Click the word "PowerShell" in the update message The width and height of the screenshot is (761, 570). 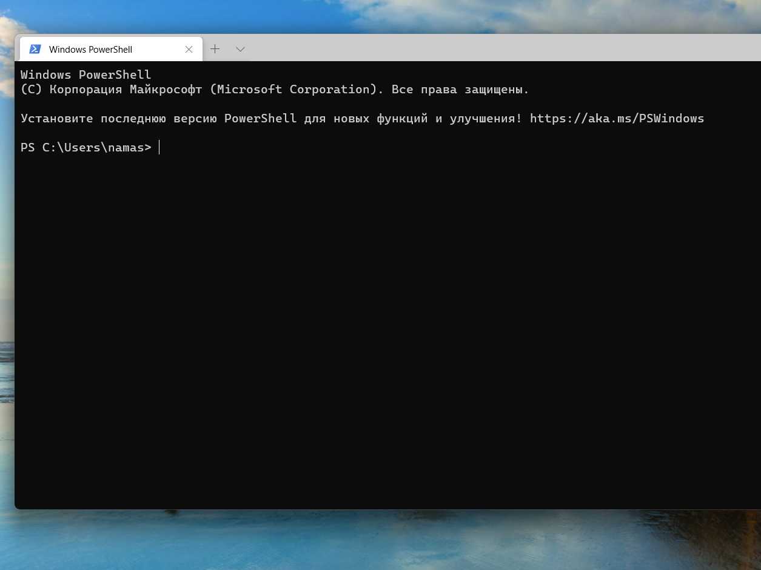[260, 118]
